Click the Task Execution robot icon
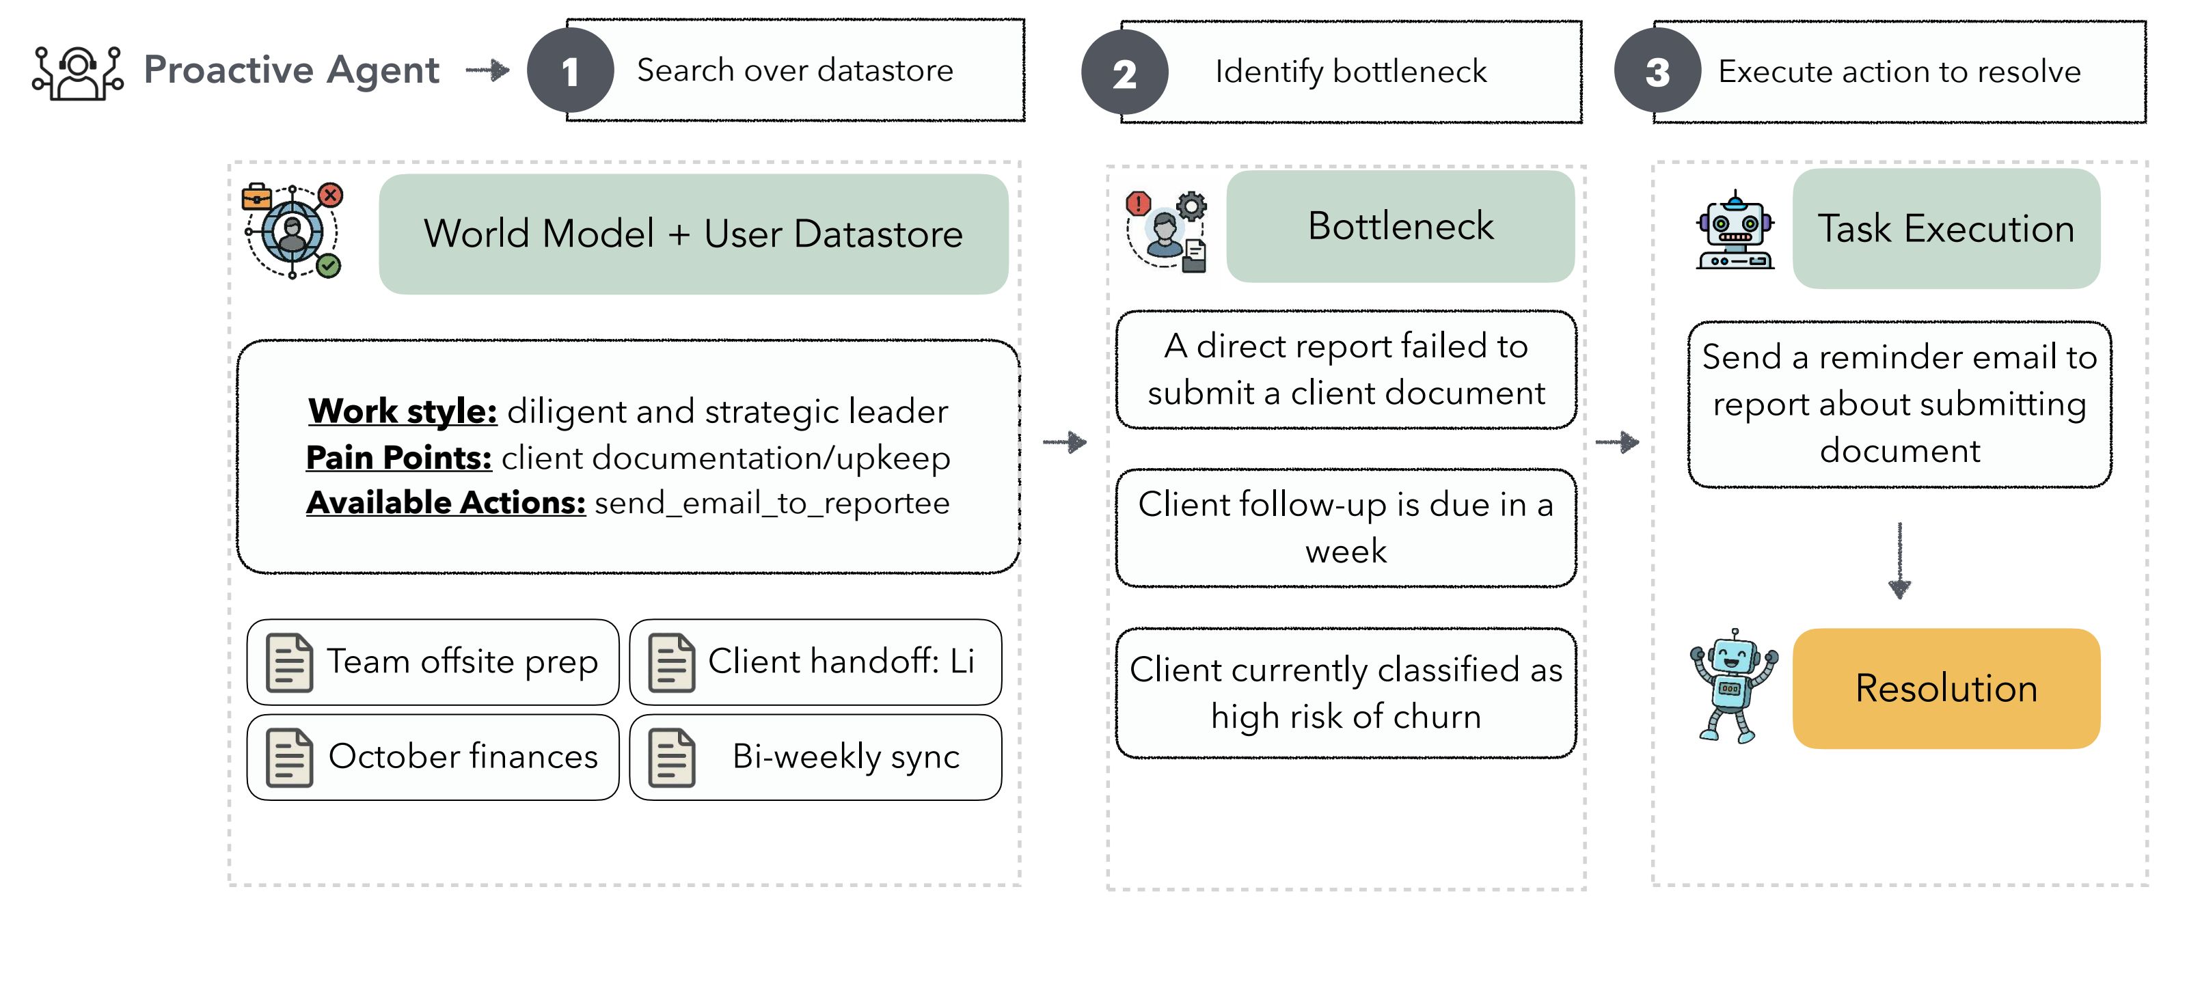2187x995 pixels. pyautogui.click(x=1735, y=231)
